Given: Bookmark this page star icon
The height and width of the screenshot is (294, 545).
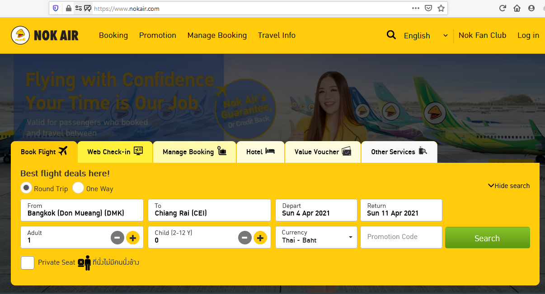Looking at the screenshot, I should (441, 8).
